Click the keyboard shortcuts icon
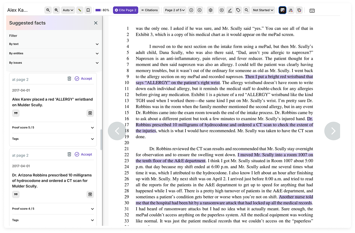The height and width of the screenshot is (233, 355). coord(312,11)
